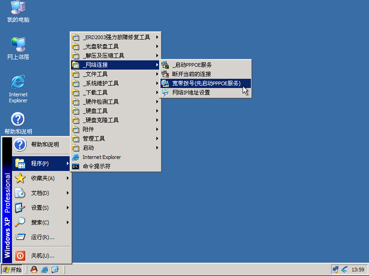Click the 宽带拔号(先启动PPPOE服务) text
The image size is (369, 276).
[206, 83]
